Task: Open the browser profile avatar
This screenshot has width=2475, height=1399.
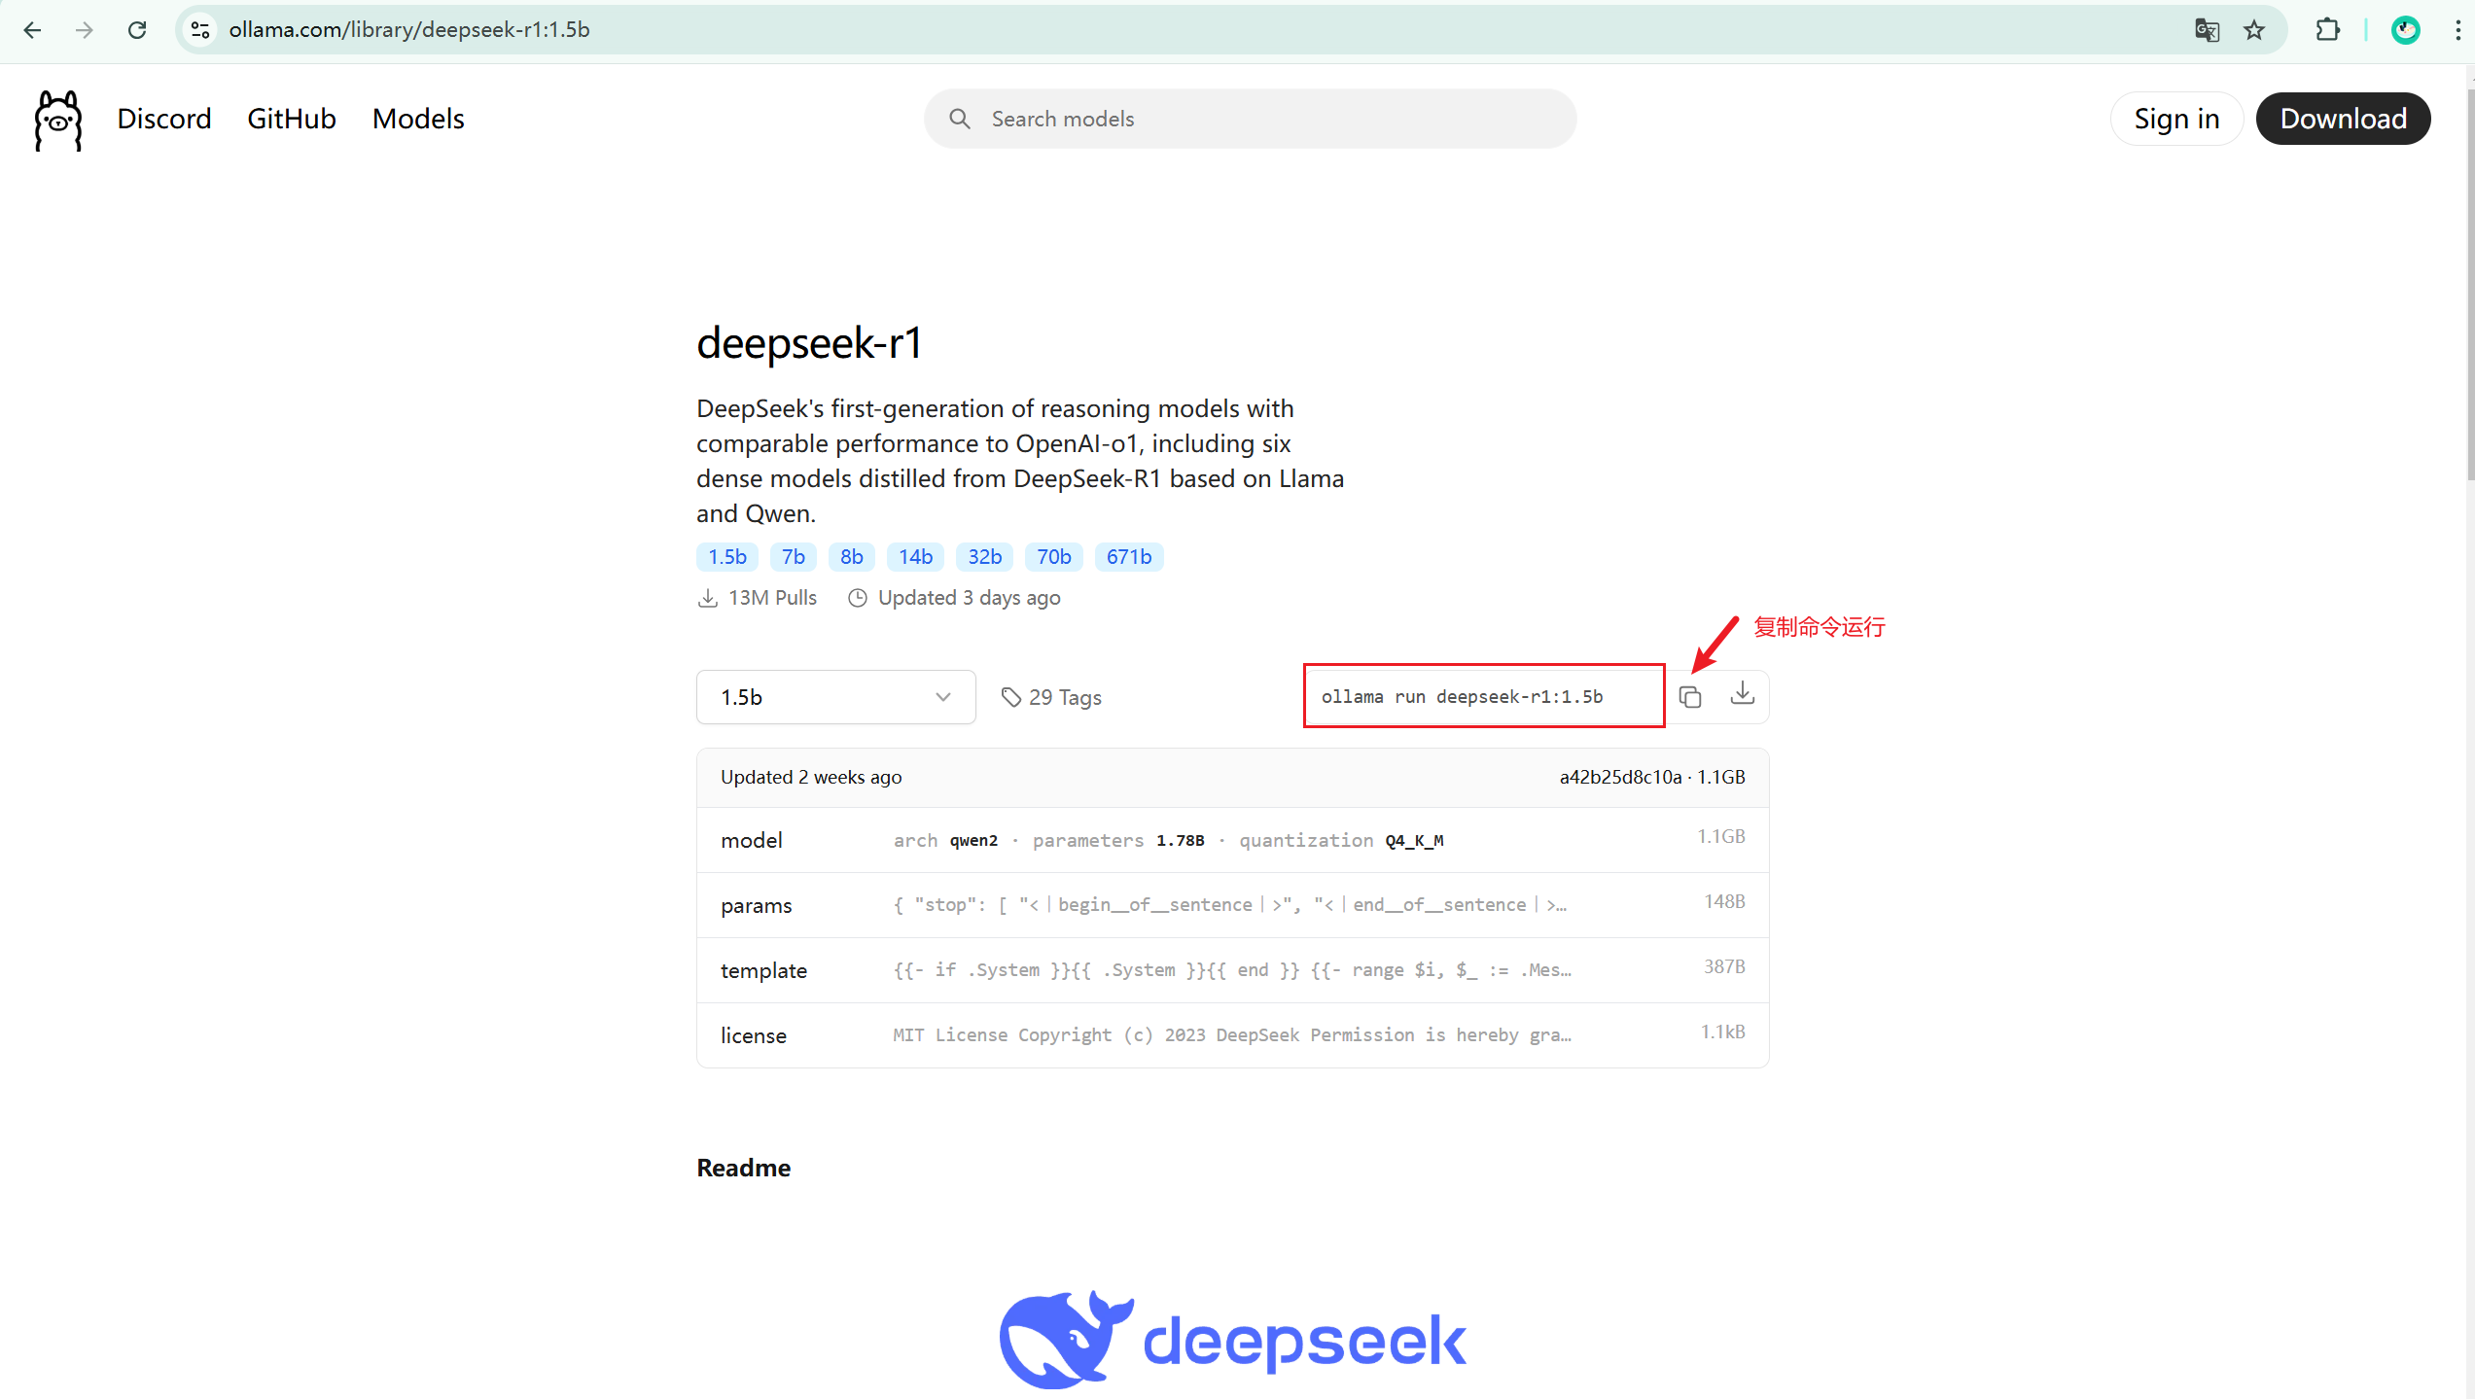Action: point(2405,30)
